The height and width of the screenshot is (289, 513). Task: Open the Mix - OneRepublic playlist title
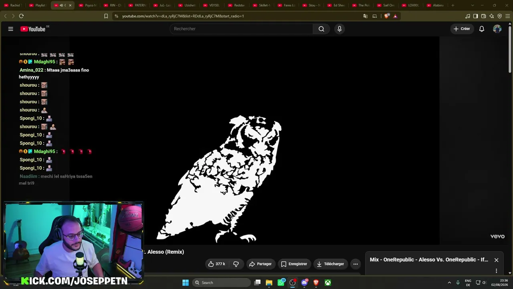pos(429,260)
